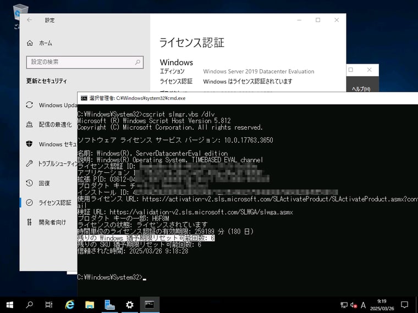418x313 pixels.
Task: Switch to Command Prompt on taskbar
Action: pos(150,305)
